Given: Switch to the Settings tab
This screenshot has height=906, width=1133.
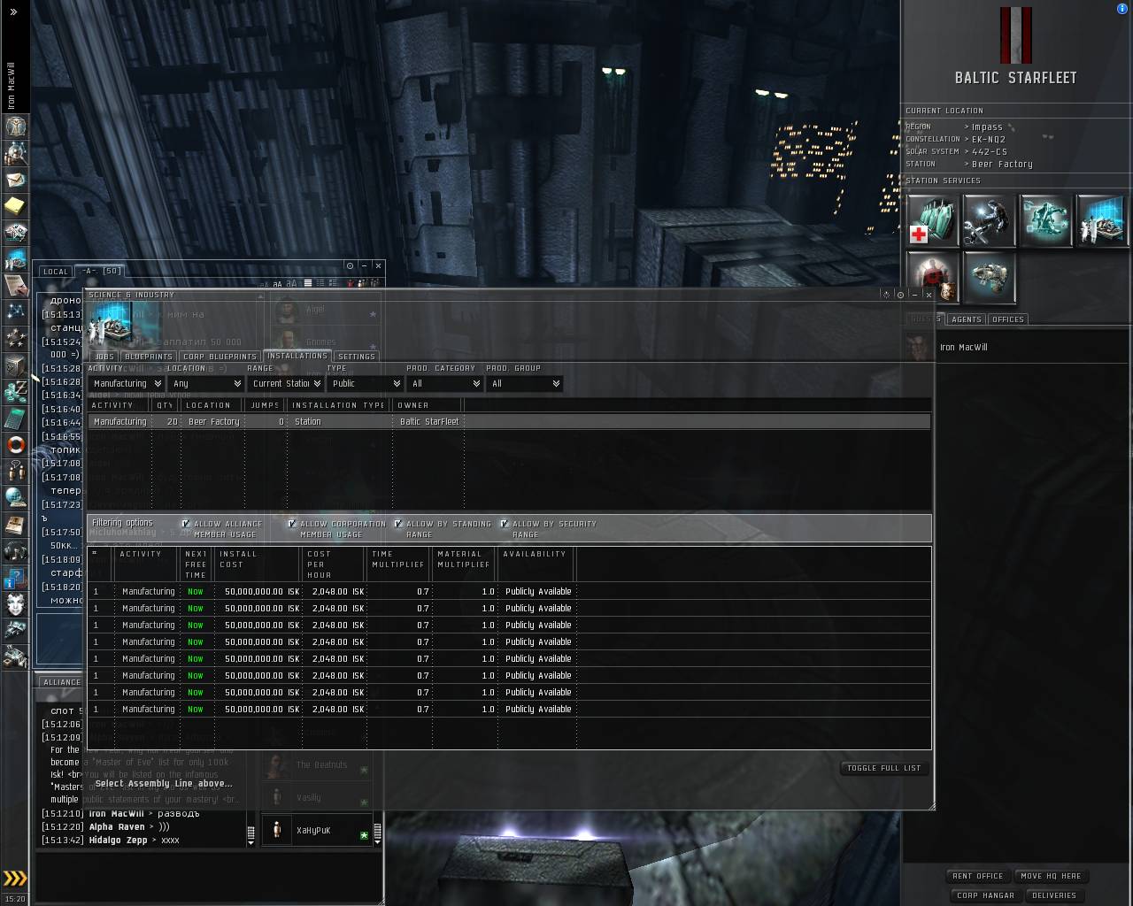Looking at the screenshot, I should tap(357, 357).
